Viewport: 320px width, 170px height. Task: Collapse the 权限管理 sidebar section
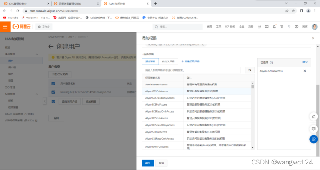(x=37, y=94)
